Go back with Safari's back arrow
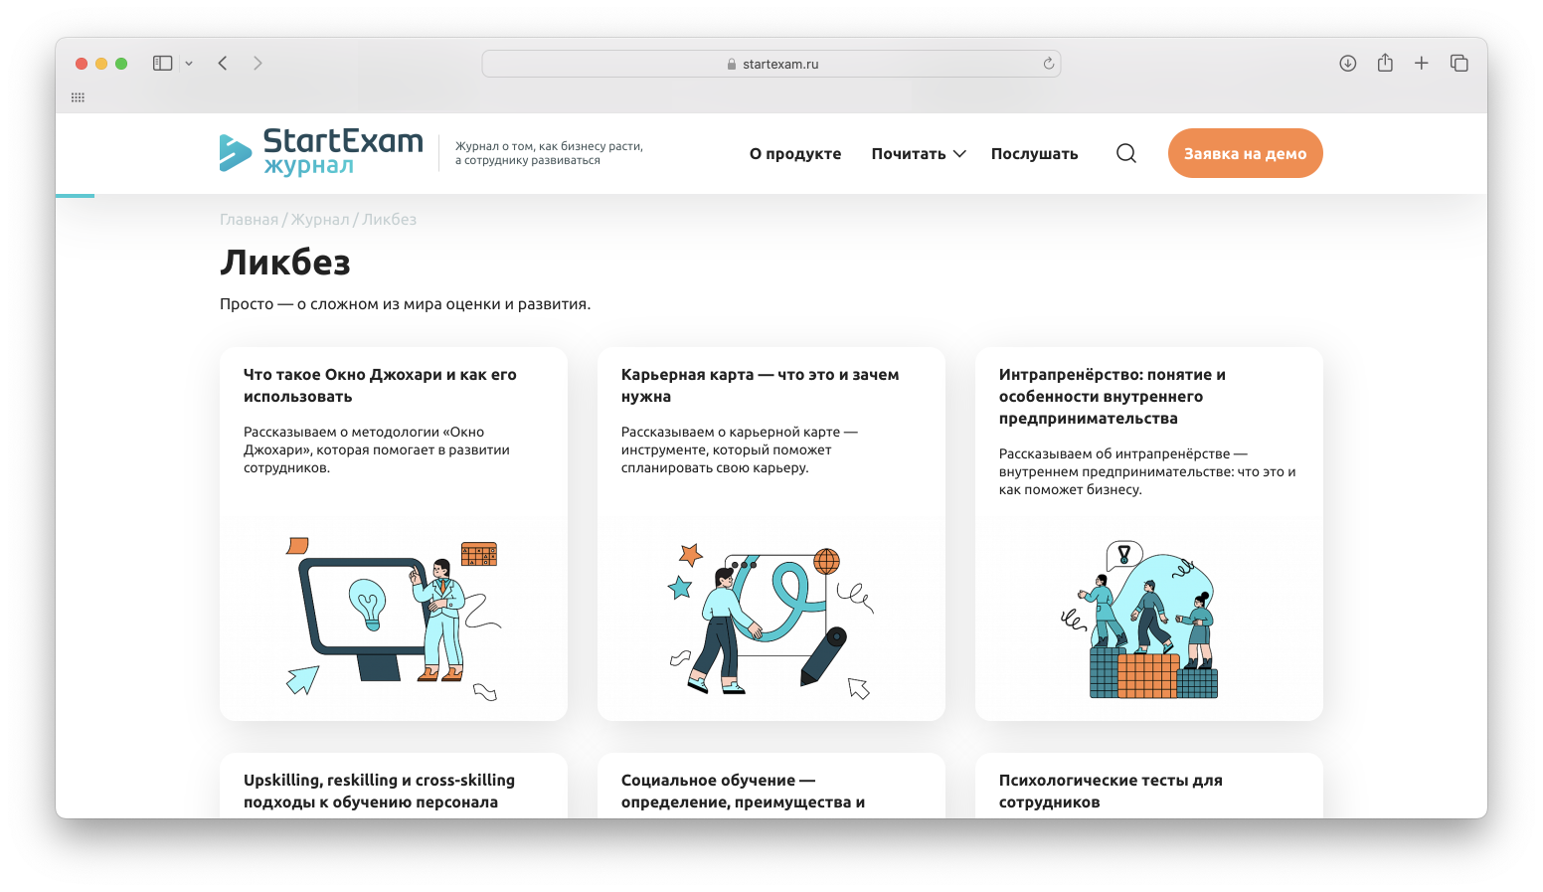This screenshot has width=1543, height=892. (223, 63)
